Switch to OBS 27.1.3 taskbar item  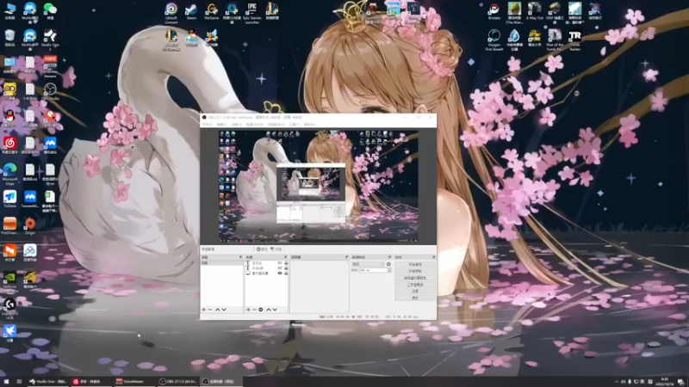point(177,382)
